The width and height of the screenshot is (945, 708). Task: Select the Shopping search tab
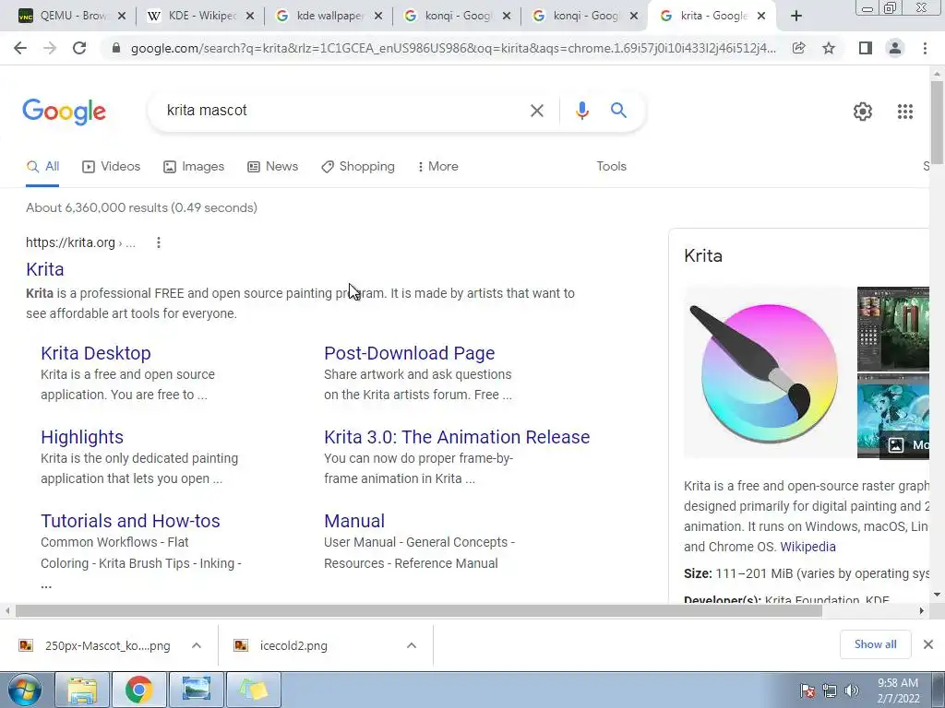(358, 167)
